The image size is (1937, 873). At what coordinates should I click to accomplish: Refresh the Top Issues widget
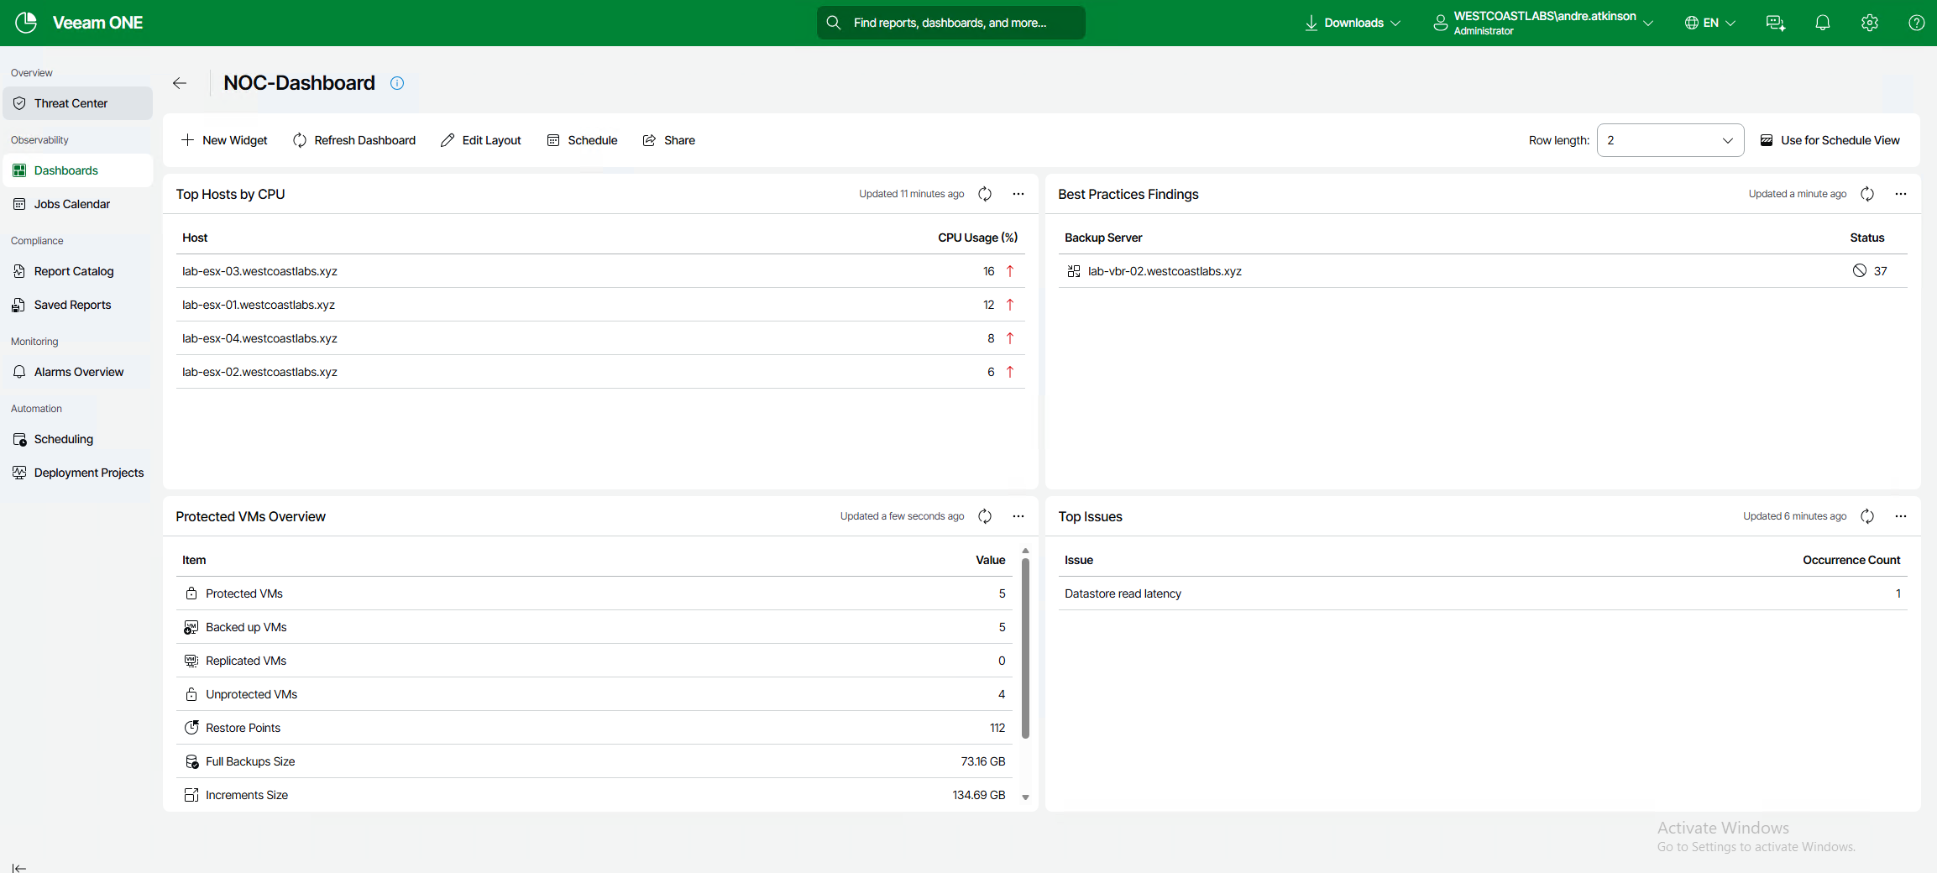click(1867, 516)
